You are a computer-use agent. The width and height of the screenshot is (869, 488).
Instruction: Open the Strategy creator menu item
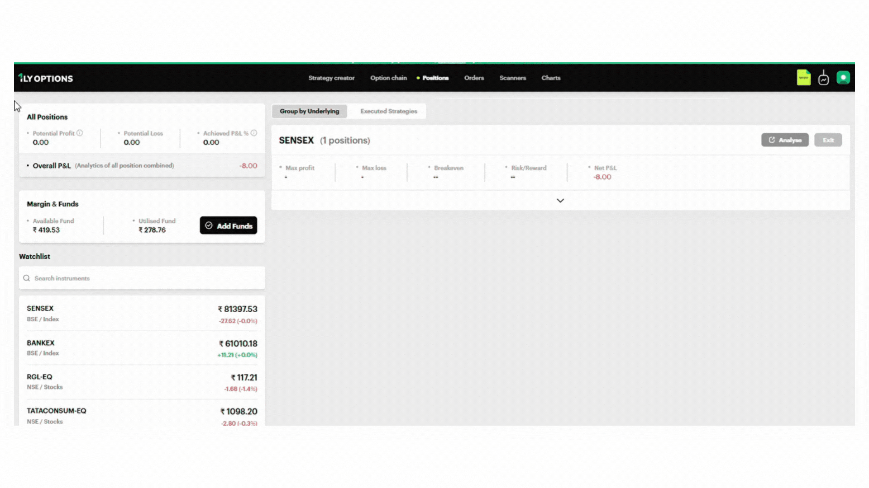click(x=331, y=78)
